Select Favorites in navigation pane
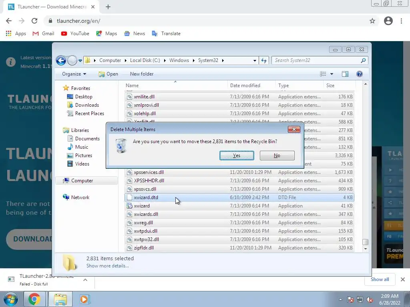The height and width of the screenshot is (307, 410). [x=77, y=88]
